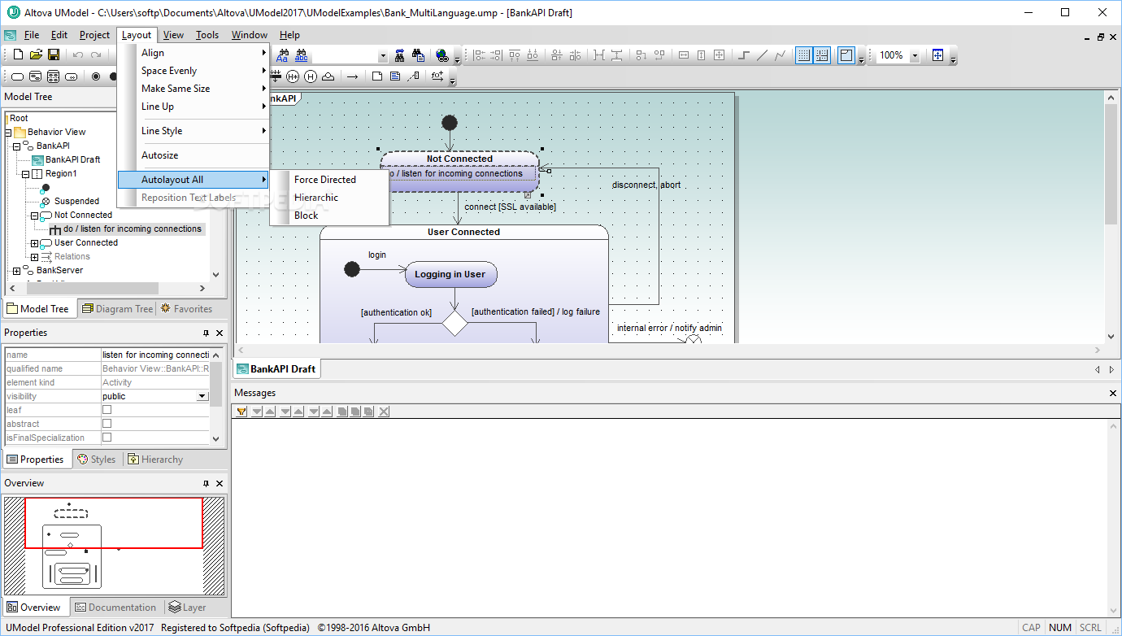1122x636 pixels.
Task: Collapse the Region1 tree node
Action: (x=25, y=173)
